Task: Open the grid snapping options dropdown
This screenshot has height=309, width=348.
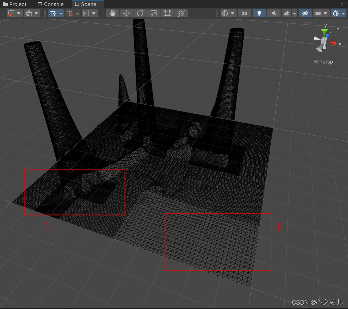Action: 78,14
